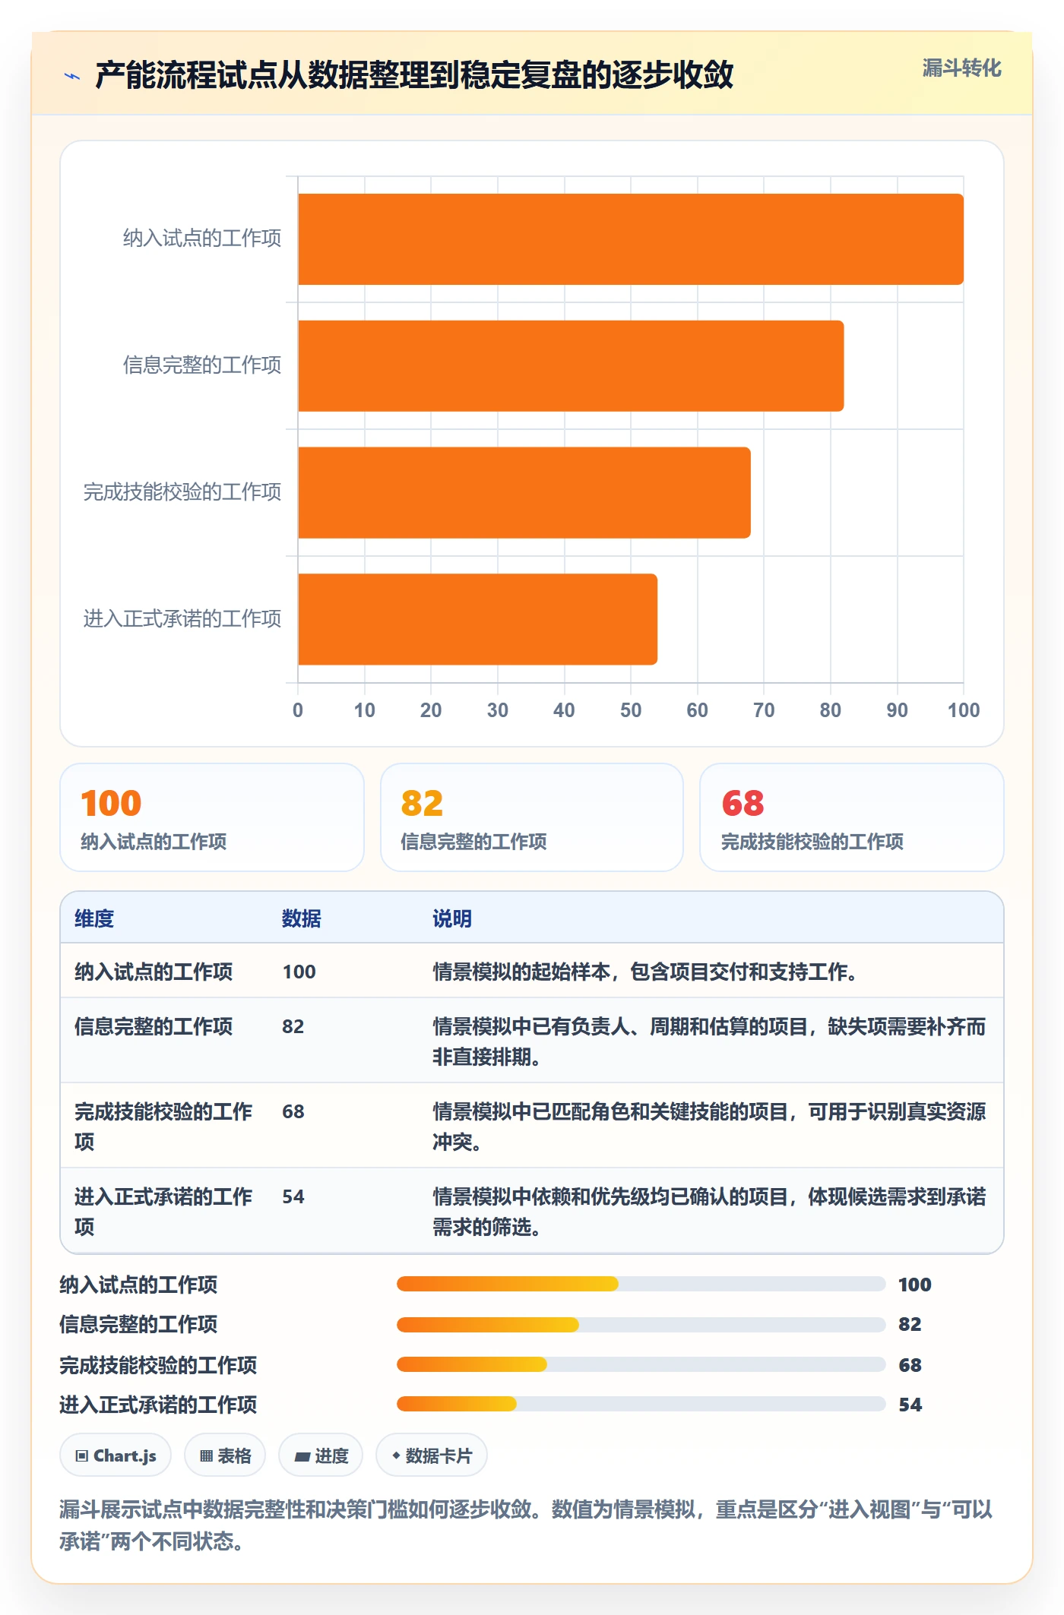Click the 进入正式承诺的工作项 chart bar
This screenshot has height=1615, width=1064.
[477, 619]
